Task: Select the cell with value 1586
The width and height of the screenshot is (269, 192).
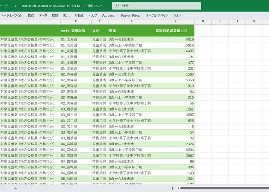Action: (175, 74)
